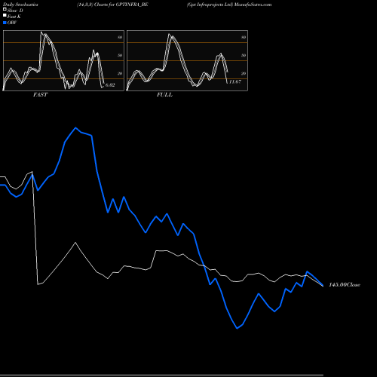This screenshot has width=377, height=377.
Task: Click the 6.02 value in FAST chart
Action: [110, 85]
